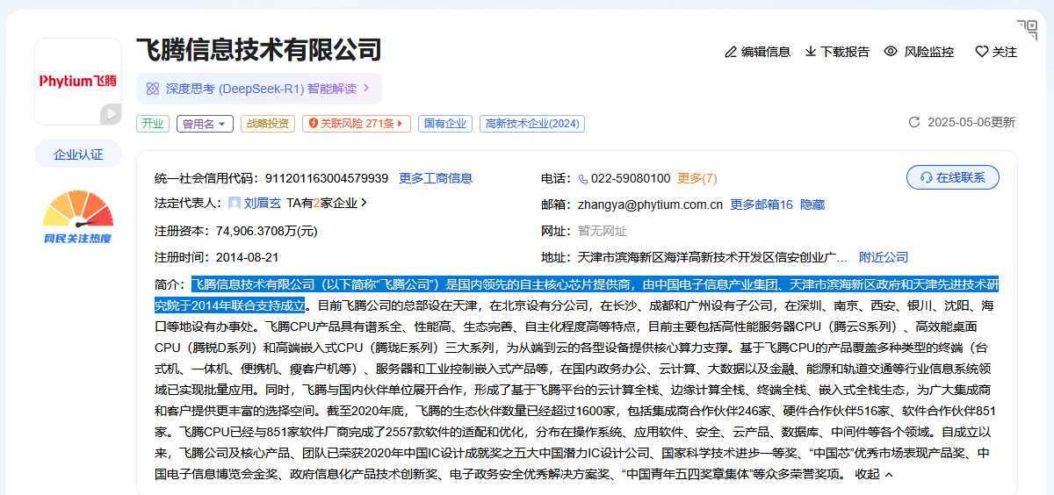Viewport: 1054px width, 495px height.
Task: Click the 网民关注热度 gauge
Action: (x=78, y=217)
